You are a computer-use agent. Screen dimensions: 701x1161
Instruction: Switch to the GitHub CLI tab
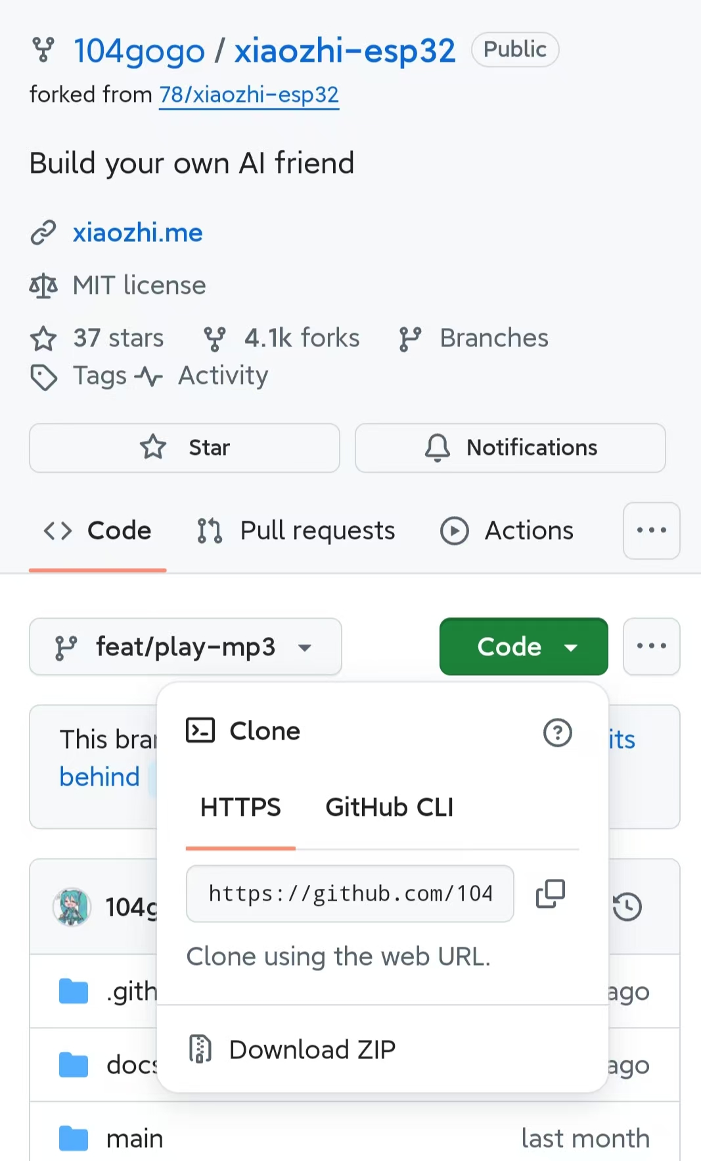pyautogui.click(x=389, y=807)
